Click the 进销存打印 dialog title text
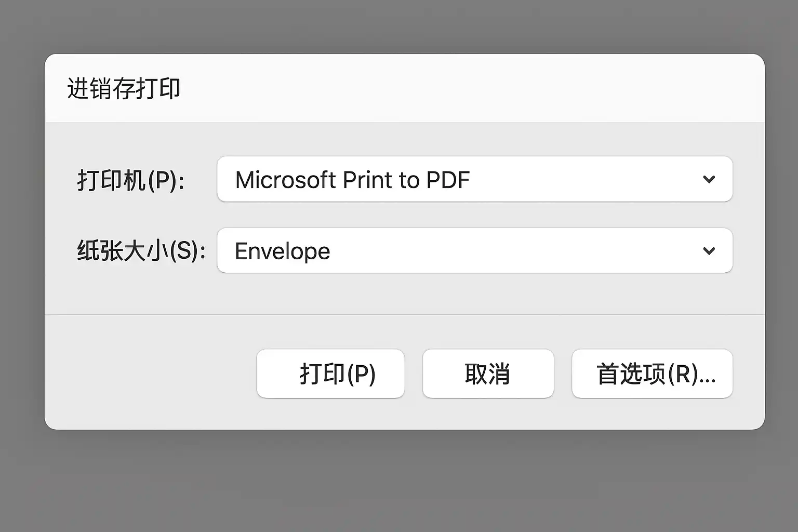Image resolution: width=798 pixels, height=532 pixels. tap(124, 88)
